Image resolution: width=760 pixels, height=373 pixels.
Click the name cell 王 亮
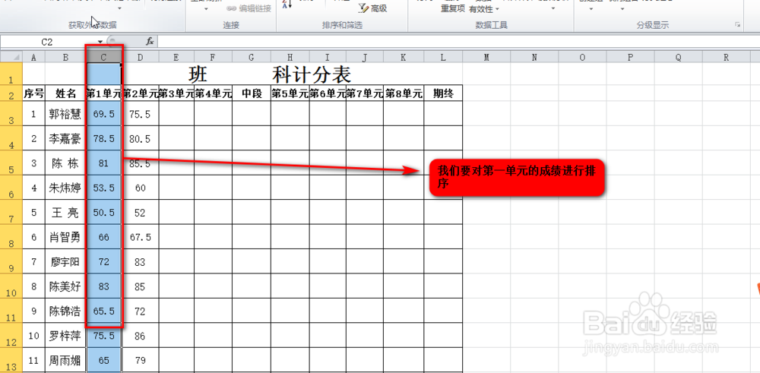click(x=65, y=212)
